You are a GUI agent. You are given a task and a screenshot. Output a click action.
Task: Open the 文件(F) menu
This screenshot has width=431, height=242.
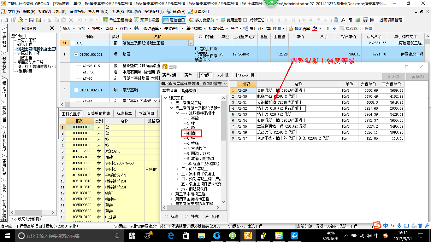(14, 11)
